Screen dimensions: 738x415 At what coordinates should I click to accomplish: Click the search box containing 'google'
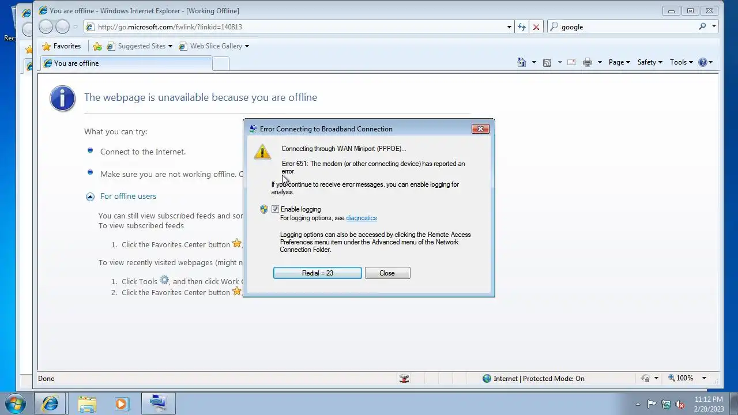623,27
